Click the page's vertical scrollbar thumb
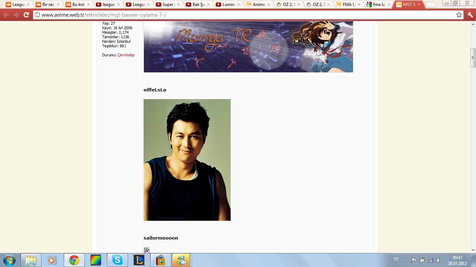The height and width of the screenshot is (267, 476). [473, 58]
